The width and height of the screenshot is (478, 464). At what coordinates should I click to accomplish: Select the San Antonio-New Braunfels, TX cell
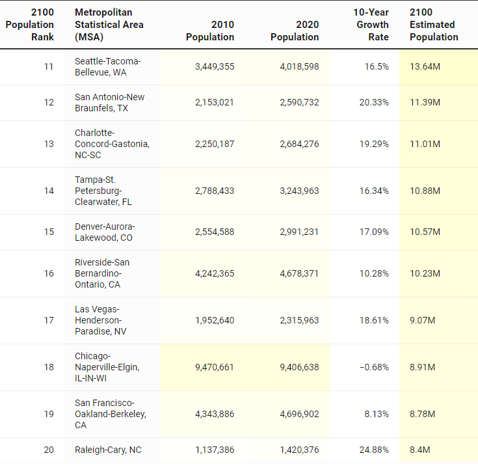click(x=109, y=103)
